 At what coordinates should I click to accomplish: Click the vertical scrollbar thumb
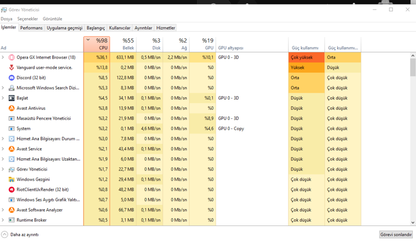tap(413, 67)
